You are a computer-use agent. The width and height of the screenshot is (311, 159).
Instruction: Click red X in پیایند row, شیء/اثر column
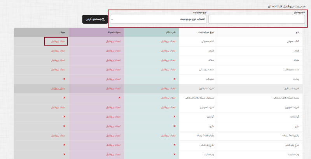[x=174, y=79]
